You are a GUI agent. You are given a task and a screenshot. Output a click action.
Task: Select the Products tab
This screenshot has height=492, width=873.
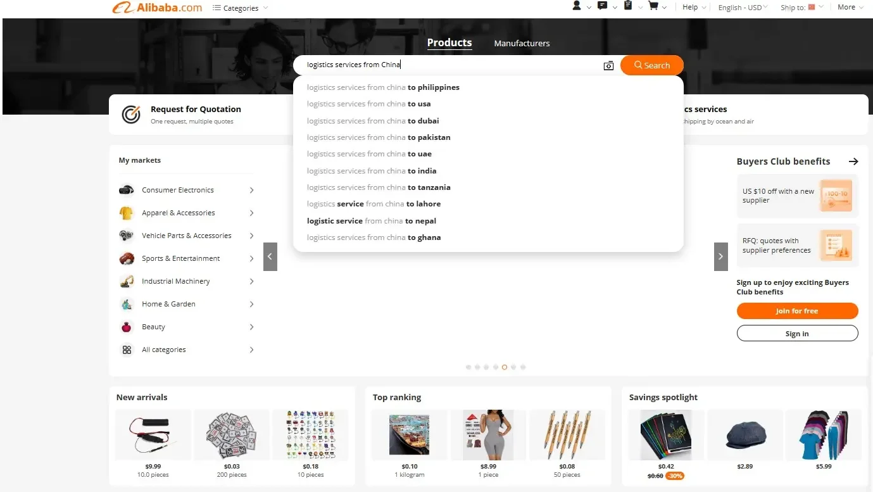click(449, 42)
